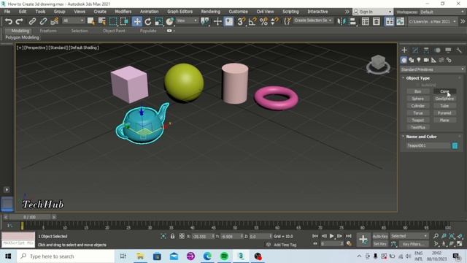Click the Torus object type button
This screenshot has width=467, height=263.
click(x=418, y=113)
